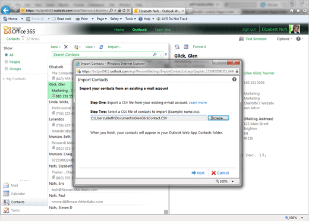309x221 pixels.
Task: Open the move to folder icon
Action: point(76,47)
